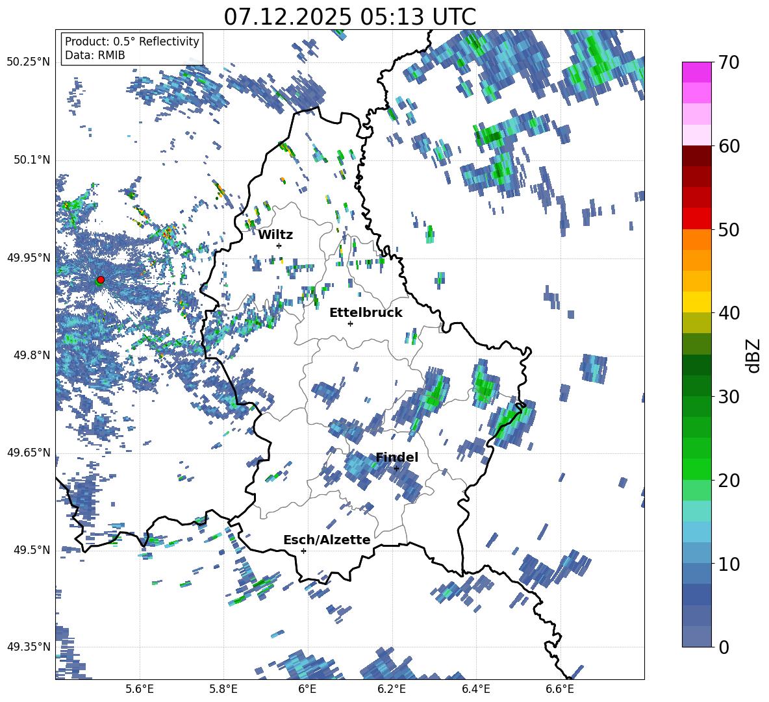769x702 pixels.
Task: Click the dBZ colorbar axis label
Action: coord(754,355)
